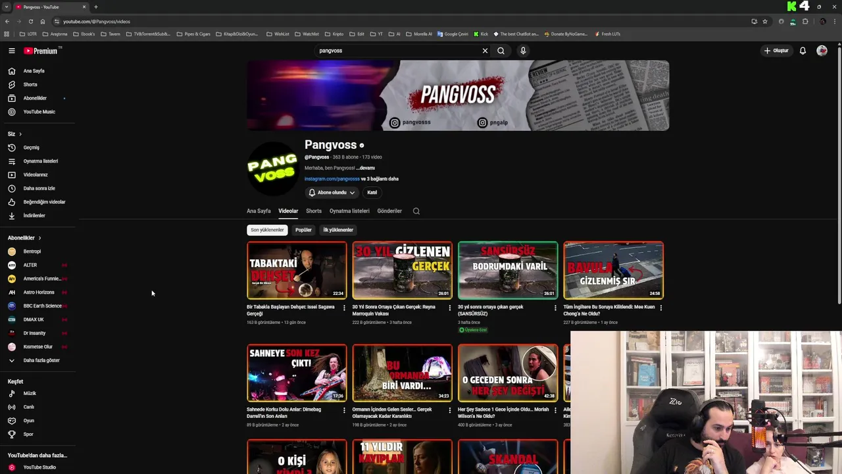Viewport: 842px width, 474px height.
Task: Open the YouTube hamburger guide menu
Action: pyautogui.click(x=12, y=51)
